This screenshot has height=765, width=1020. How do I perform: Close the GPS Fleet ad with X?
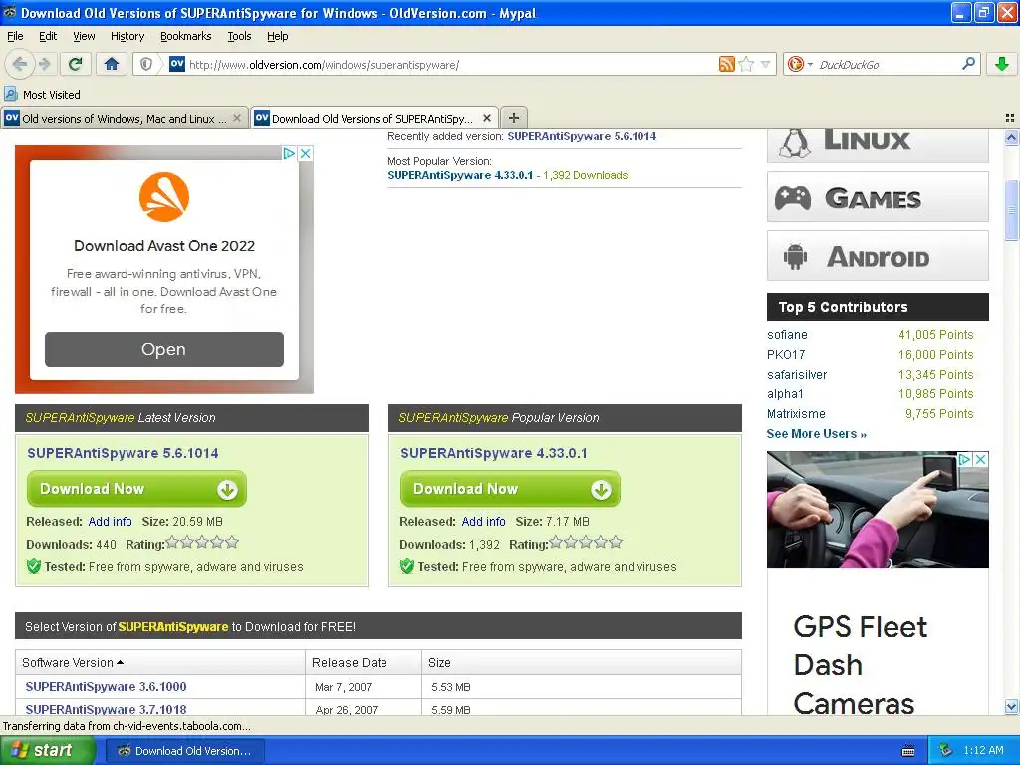pos(981,459)
